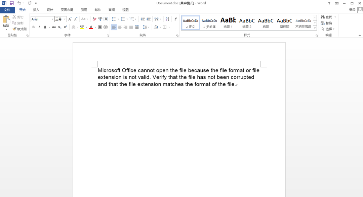
Task: Align the paragraph to the right
Action: point(125,27)
